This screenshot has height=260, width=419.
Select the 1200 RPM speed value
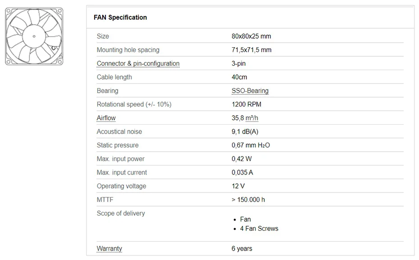point(246,104)
